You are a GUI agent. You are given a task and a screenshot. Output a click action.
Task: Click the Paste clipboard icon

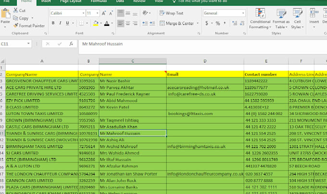click(x=5, y=14)
